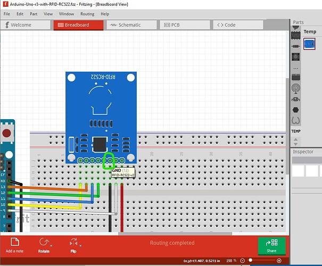
Task: Expand the Flip options dropdown arrow
Action: coord(80,245)
